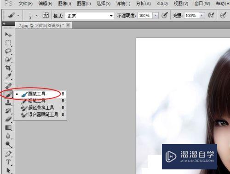The height and width of the screenshot is (174, 230).
Task: Open the 选择(S) menu
Action: click(x=103, y=4)
